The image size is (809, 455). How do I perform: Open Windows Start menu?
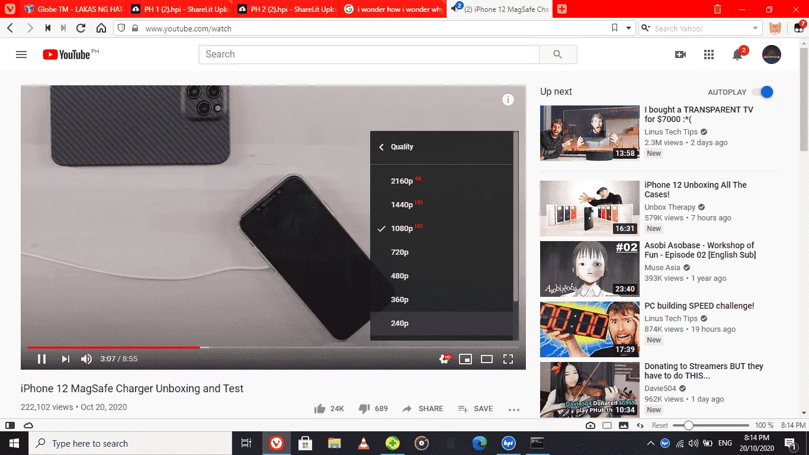point(14,443)
